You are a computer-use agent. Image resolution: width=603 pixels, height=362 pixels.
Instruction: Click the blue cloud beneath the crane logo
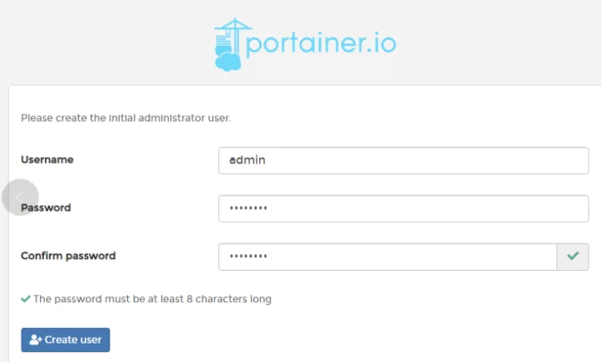click(x=228, y=61)
